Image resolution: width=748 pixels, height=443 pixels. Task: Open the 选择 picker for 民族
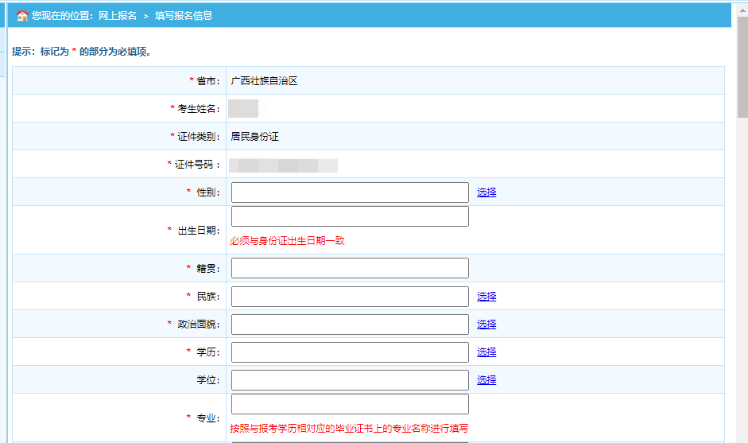point(486,297)
